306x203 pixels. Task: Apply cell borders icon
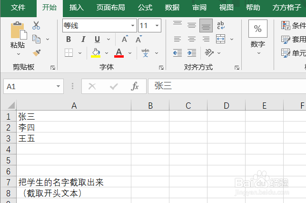point(69,53)
